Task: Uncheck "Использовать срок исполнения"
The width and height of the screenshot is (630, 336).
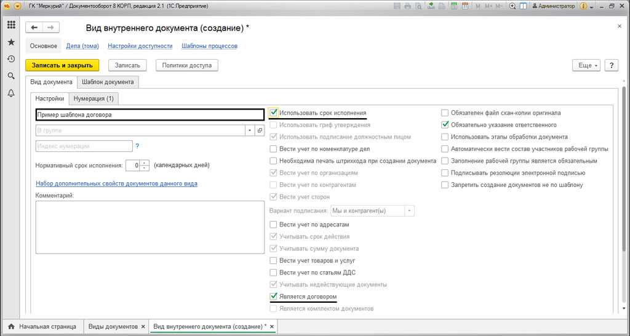Action: 274,113
